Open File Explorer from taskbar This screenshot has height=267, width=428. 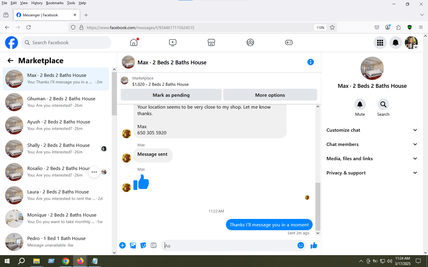tap(36, 261)
